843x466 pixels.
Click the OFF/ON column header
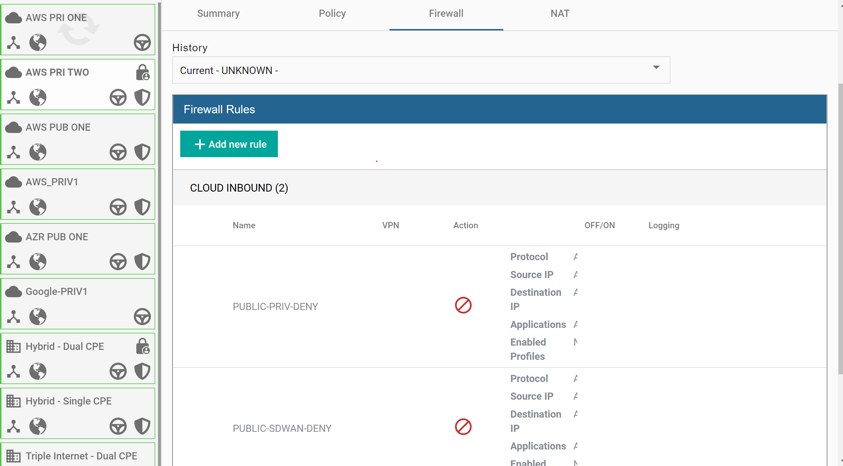click(600, 225)
